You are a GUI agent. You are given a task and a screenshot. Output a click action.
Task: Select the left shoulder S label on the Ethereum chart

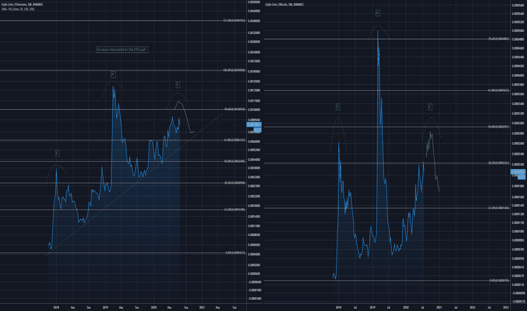[57, 153]
